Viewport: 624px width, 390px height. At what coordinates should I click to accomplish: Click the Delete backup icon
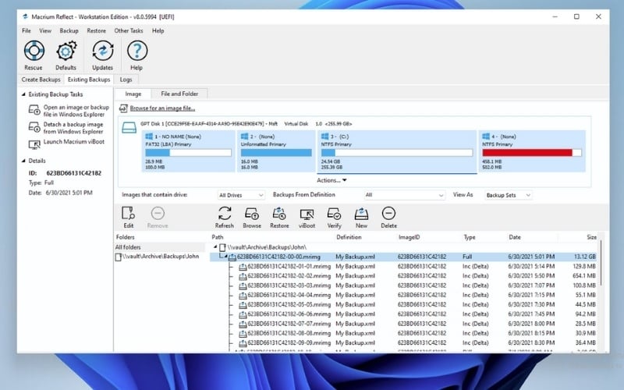click(x=388, y=214)
